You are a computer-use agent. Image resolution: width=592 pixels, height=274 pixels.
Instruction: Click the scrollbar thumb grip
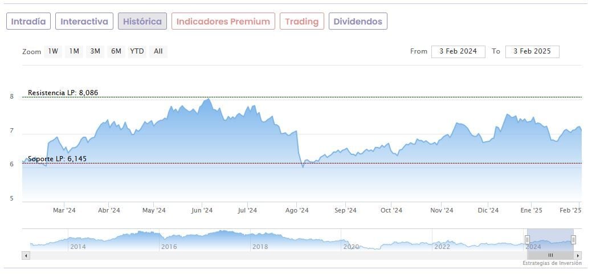[550, 256]
